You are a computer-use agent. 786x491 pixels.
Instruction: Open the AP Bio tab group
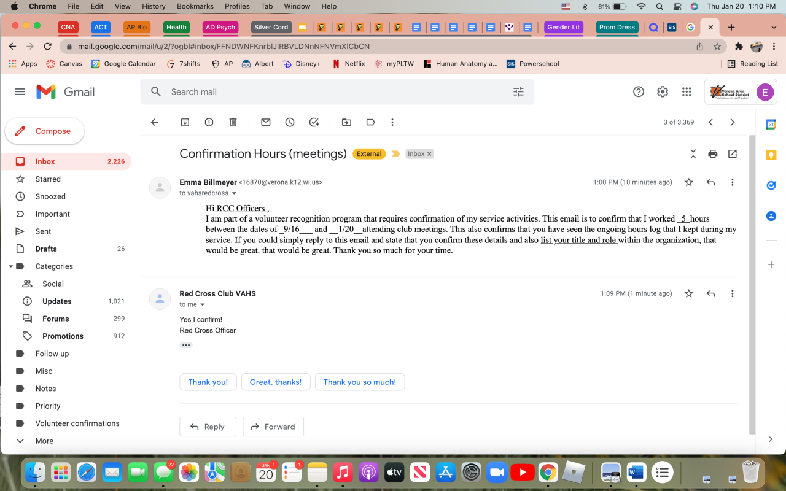tap(137, 27)
